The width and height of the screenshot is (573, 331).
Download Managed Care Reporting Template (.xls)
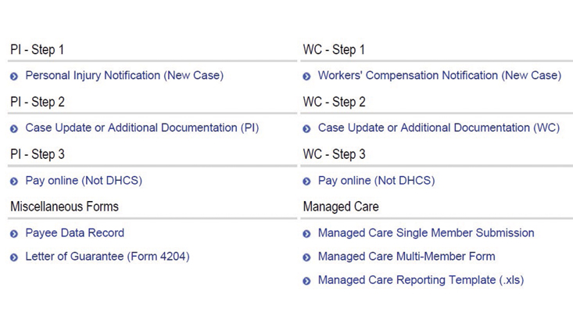(420, 280)
